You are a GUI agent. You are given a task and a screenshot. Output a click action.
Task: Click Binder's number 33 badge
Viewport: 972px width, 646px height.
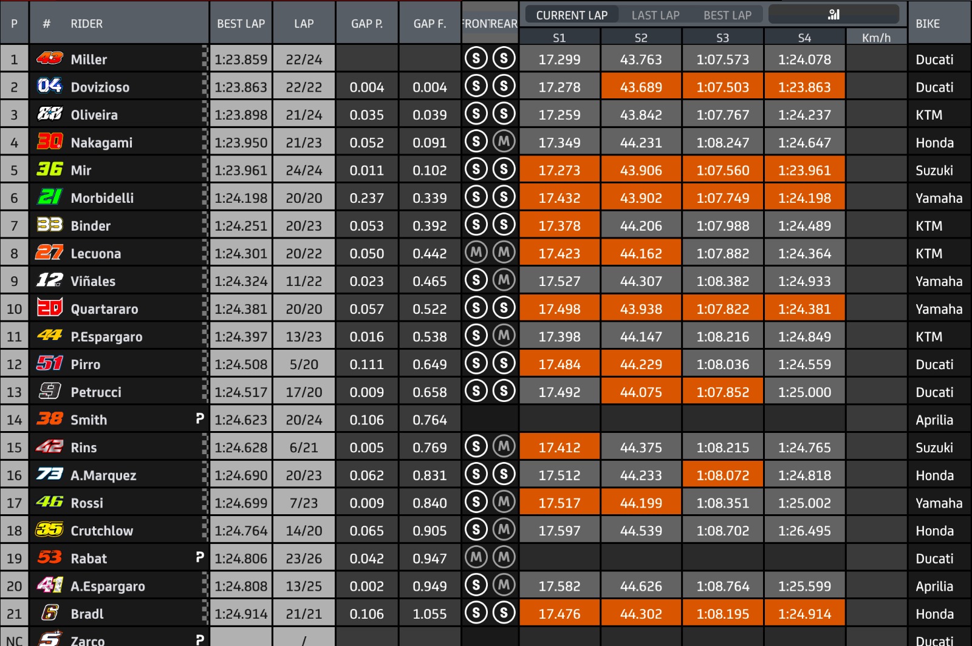click(50, 225)
